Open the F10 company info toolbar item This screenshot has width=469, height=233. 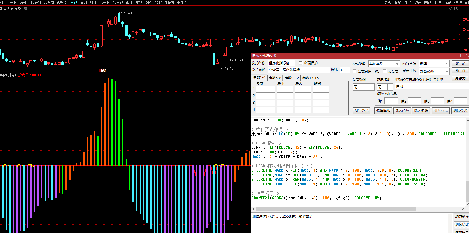tap(438, 3)
